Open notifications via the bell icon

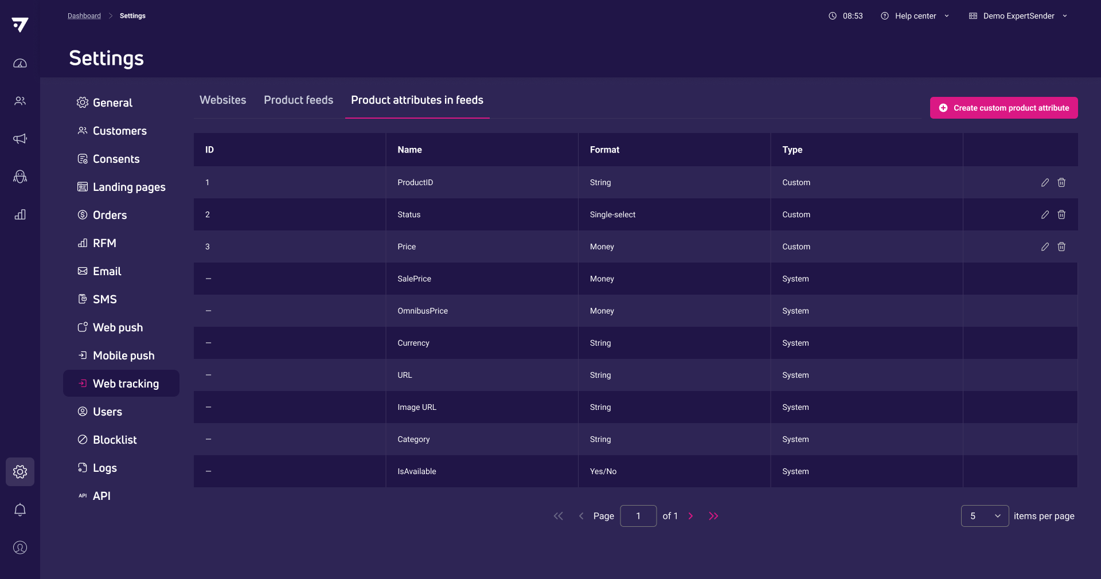[x=20, y=510]
